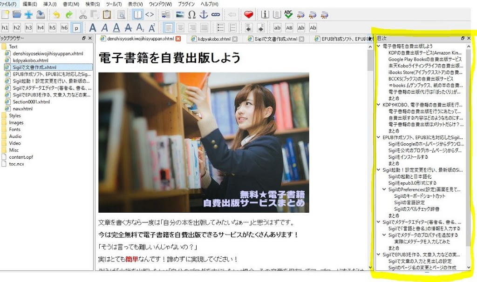This screenshot has width=477, height=282.
Task: Open the 挿入(I) menu
Action: pyautogui.click(x=50, y=4)
